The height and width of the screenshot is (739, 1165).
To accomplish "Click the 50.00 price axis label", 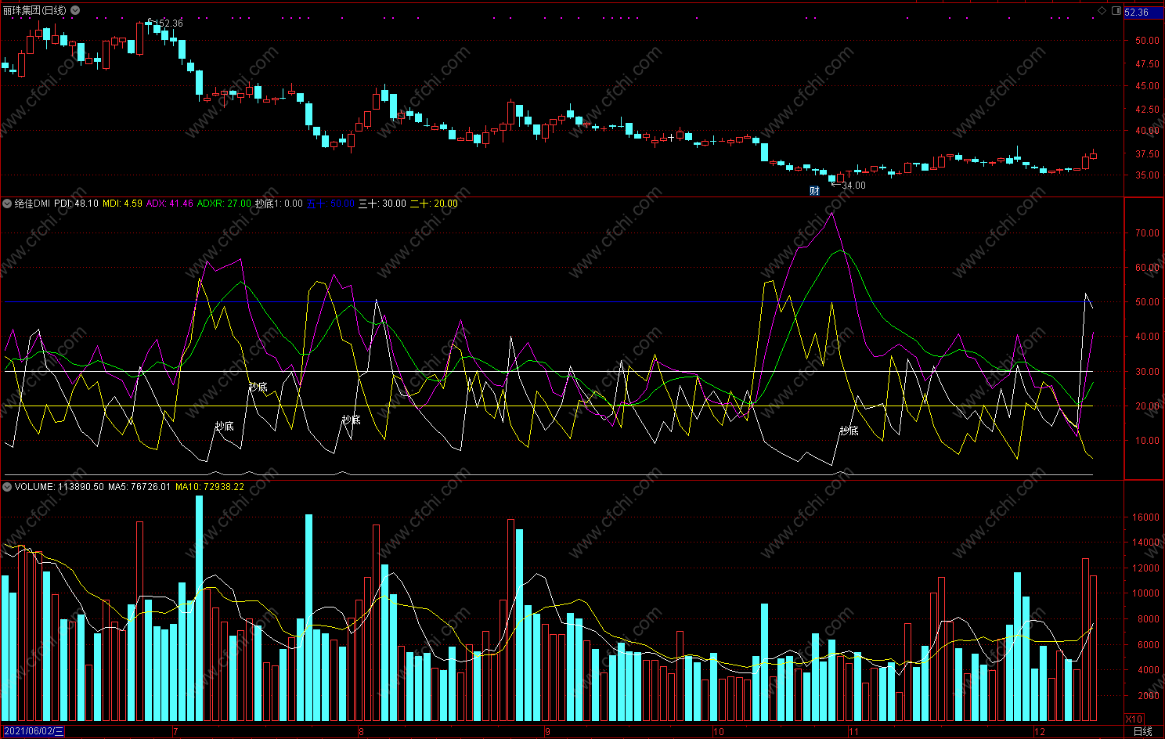I will (x=1147, y=41).
